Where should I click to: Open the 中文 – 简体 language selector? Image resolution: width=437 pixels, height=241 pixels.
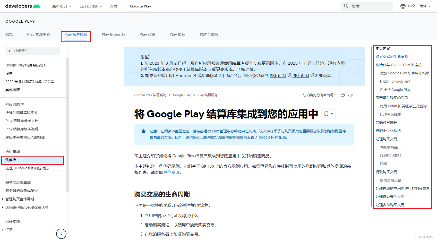416,6
